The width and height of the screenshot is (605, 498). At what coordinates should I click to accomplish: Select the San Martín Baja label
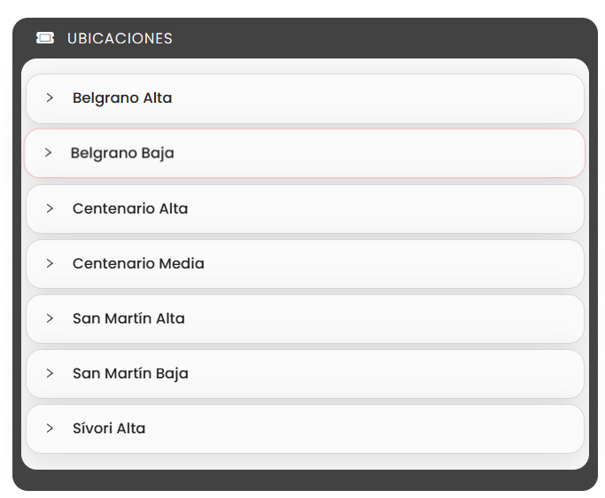130,374
